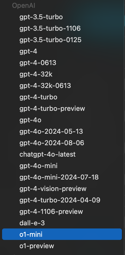Select gpt-4-turbo model
Screen dimensions: 125x255
click(x=62, y=97)
